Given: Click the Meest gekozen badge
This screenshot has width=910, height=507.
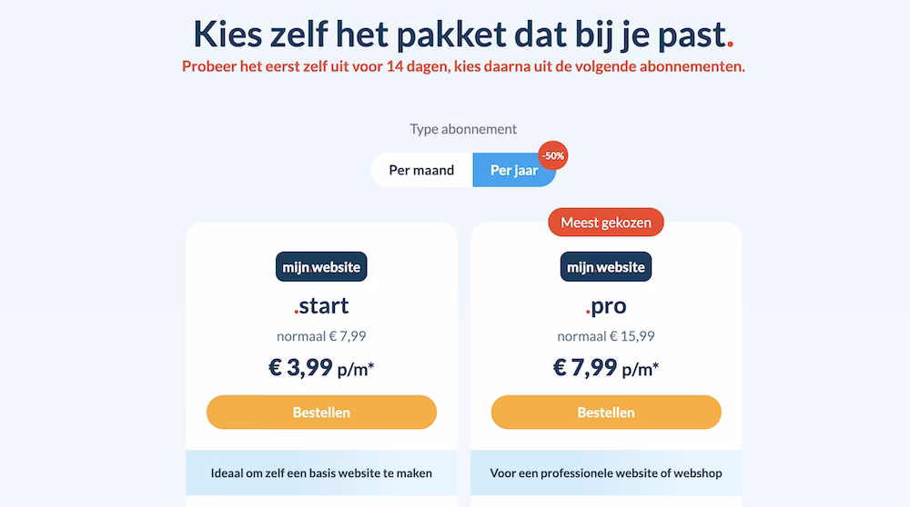Looking at the screenshot, I should pos(606,223).
